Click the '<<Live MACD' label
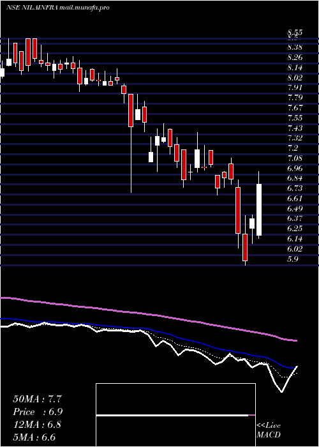319x447 pixels. click(269, 430)
